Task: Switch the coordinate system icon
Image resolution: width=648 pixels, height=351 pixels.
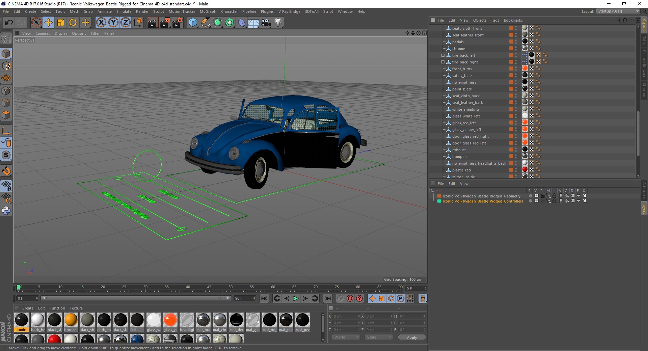Action: click(x=138, y=23)
